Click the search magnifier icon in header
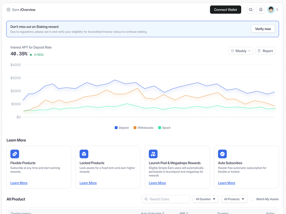286x214 pixels. click(251, 10)
